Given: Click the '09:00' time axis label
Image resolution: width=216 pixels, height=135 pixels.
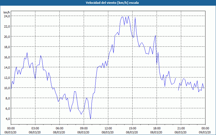Looking at the screenshot, I should click(x=84, y=129).
